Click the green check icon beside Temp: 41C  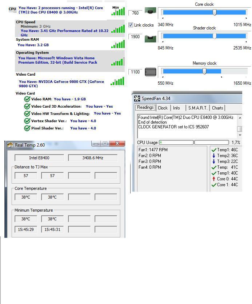click(x=214, y=167)
